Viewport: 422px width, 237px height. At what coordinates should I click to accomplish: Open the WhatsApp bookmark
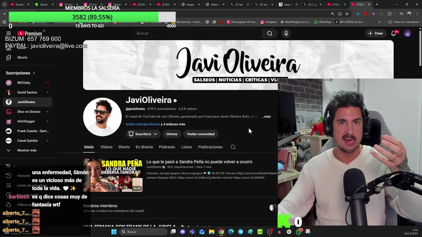click(322, 22)
